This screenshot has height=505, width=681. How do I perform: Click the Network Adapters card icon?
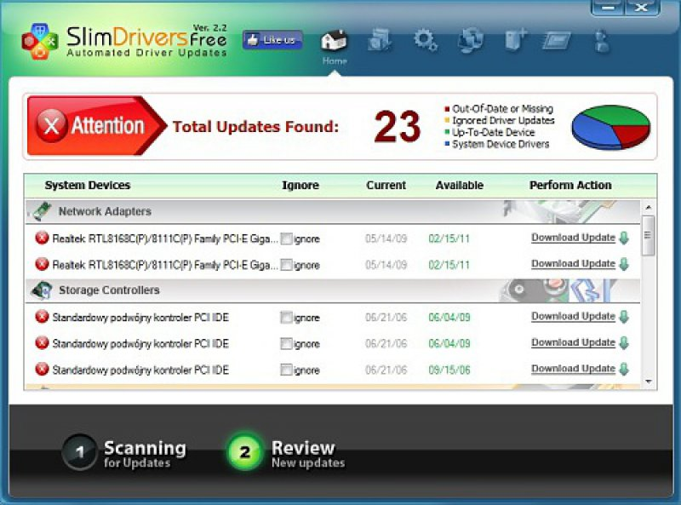click(42, 211)
